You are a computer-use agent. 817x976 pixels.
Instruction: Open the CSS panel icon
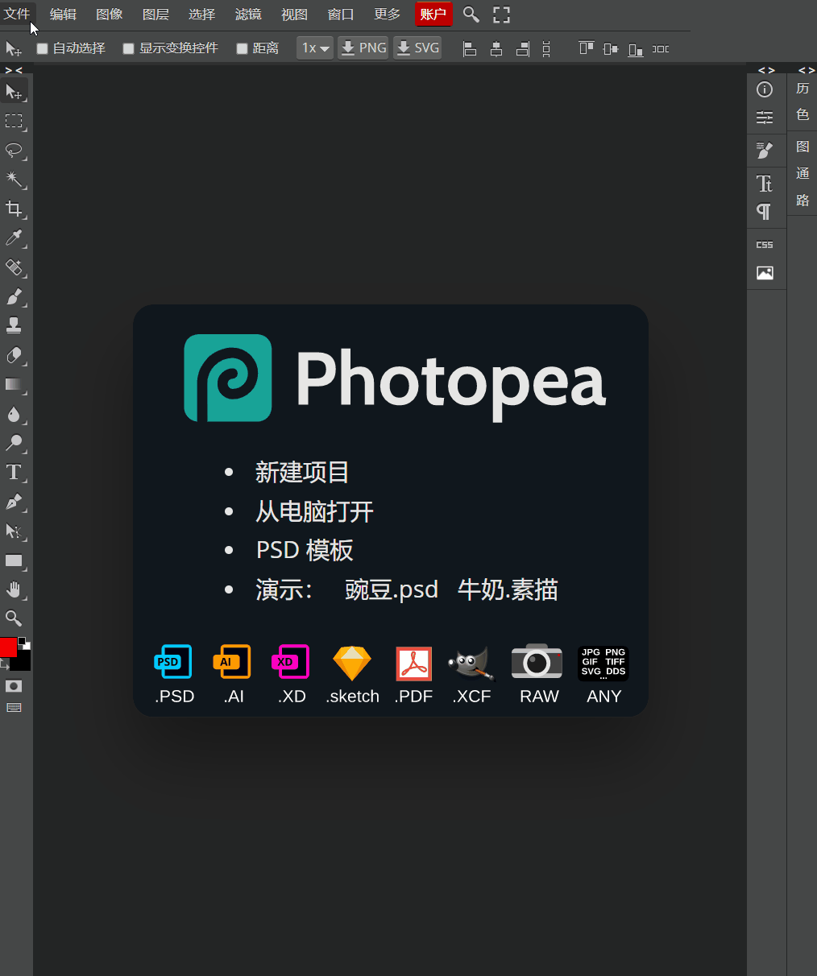[x=765, y=245]
